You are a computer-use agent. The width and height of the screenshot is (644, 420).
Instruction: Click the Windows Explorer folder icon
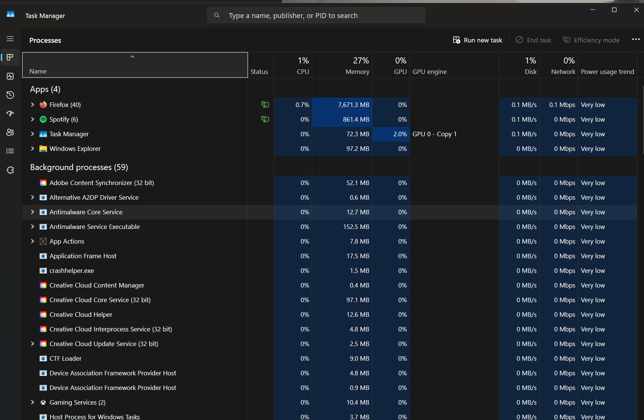[x=43, y=149]
